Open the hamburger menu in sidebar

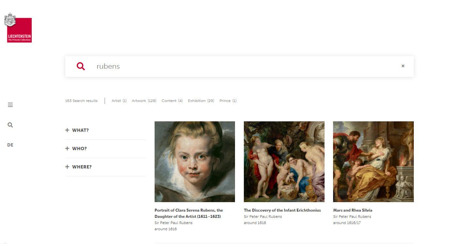coord(10,105)
